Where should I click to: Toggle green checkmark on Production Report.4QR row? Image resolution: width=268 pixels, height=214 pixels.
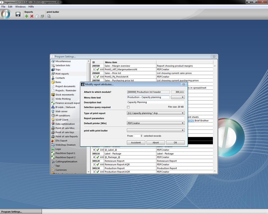point(98,172)
